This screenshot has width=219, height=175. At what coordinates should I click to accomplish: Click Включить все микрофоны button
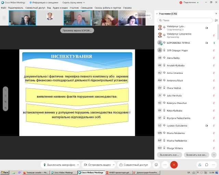click(196, 155)
